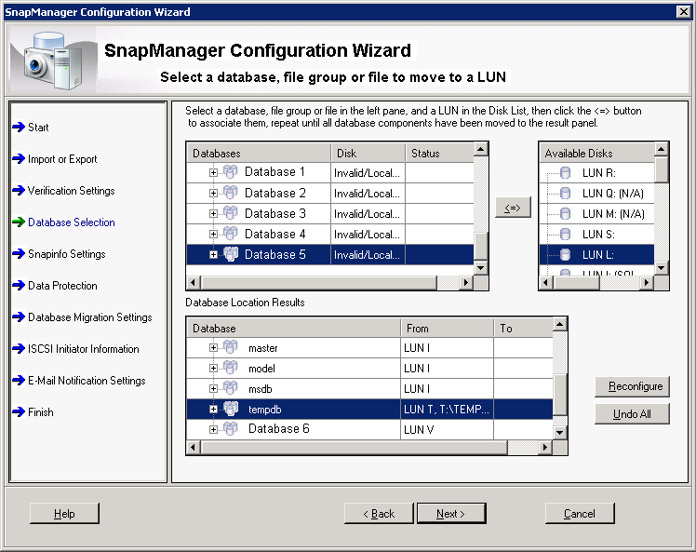Click the tempdb database icon
The image size is (696, 552).
point(231,409)
